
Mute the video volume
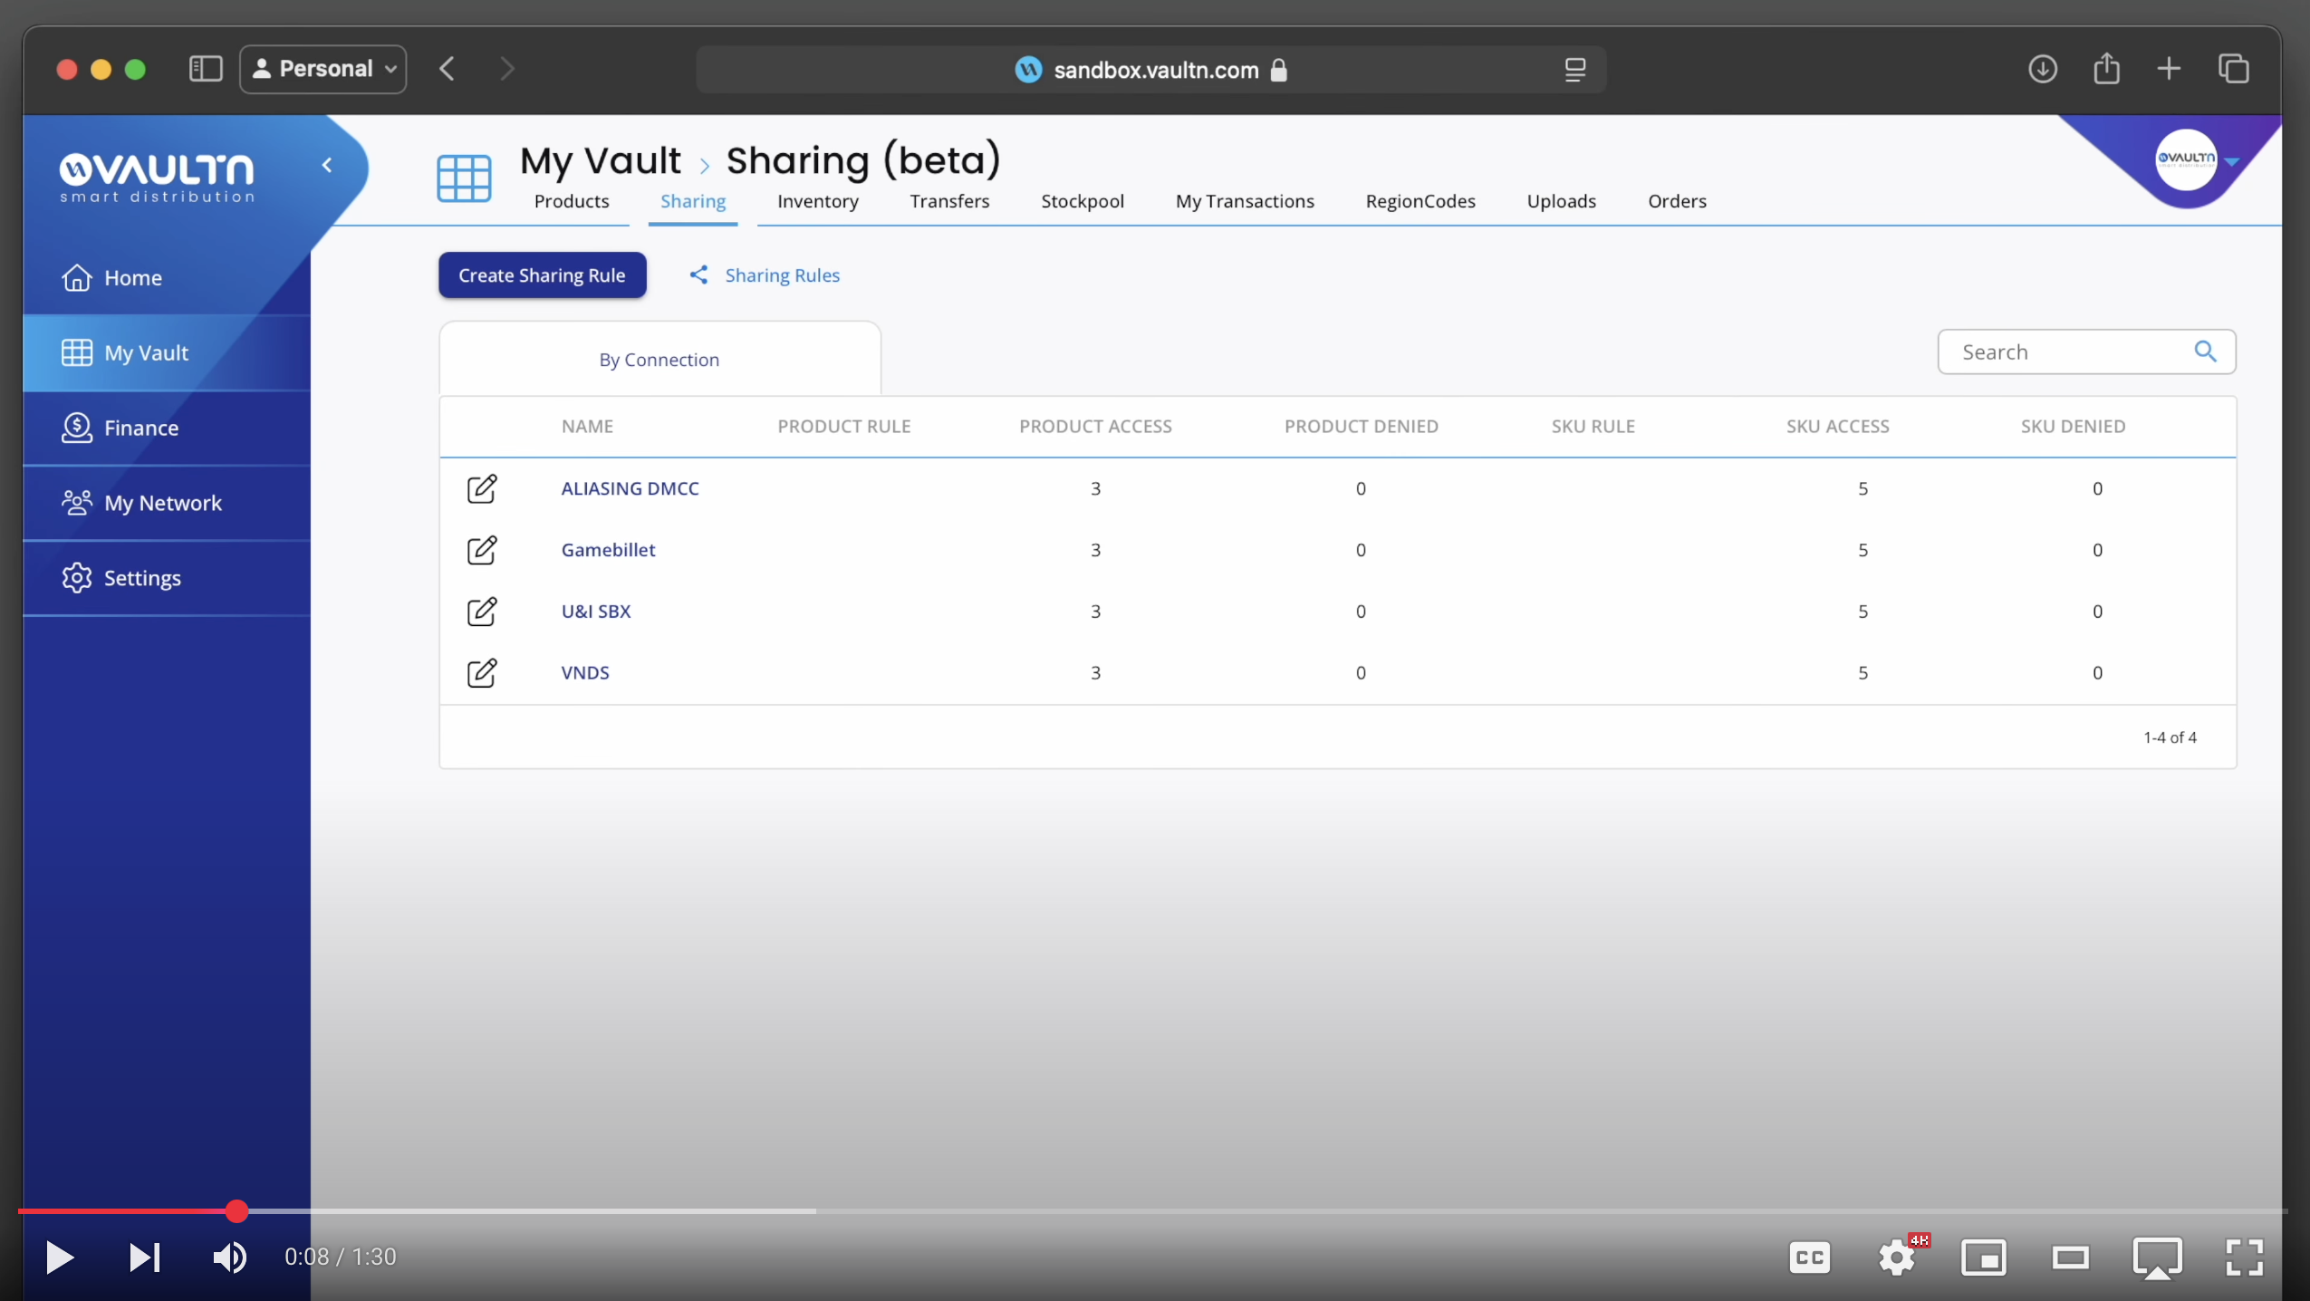229,1257
